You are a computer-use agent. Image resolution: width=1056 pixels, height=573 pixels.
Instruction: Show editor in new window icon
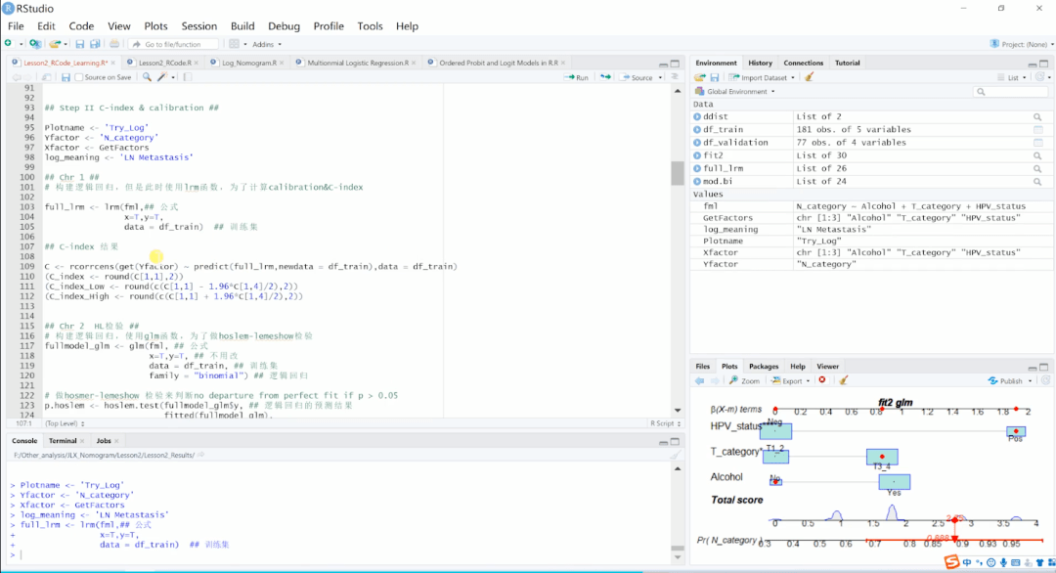(x=47, y=77)
